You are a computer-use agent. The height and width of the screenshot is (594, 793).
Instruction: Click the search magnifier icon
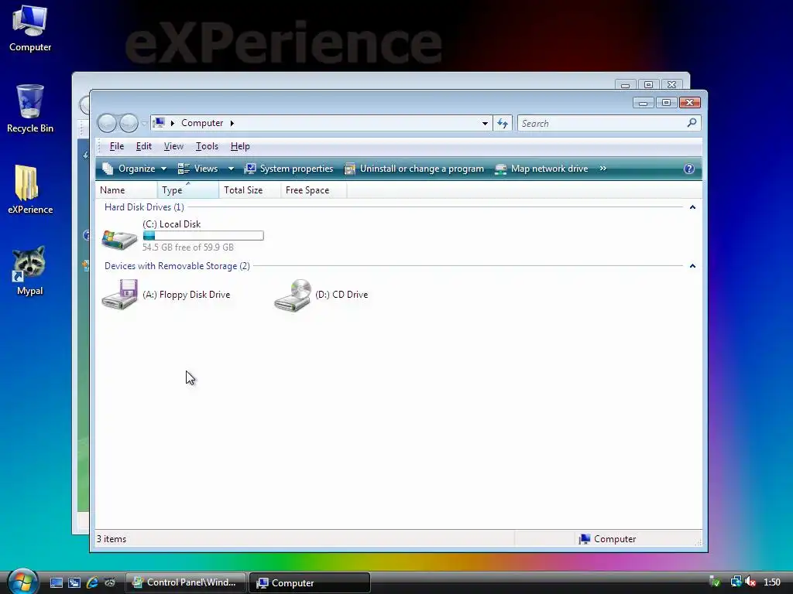pyautogui.click(x=692, y=123)
